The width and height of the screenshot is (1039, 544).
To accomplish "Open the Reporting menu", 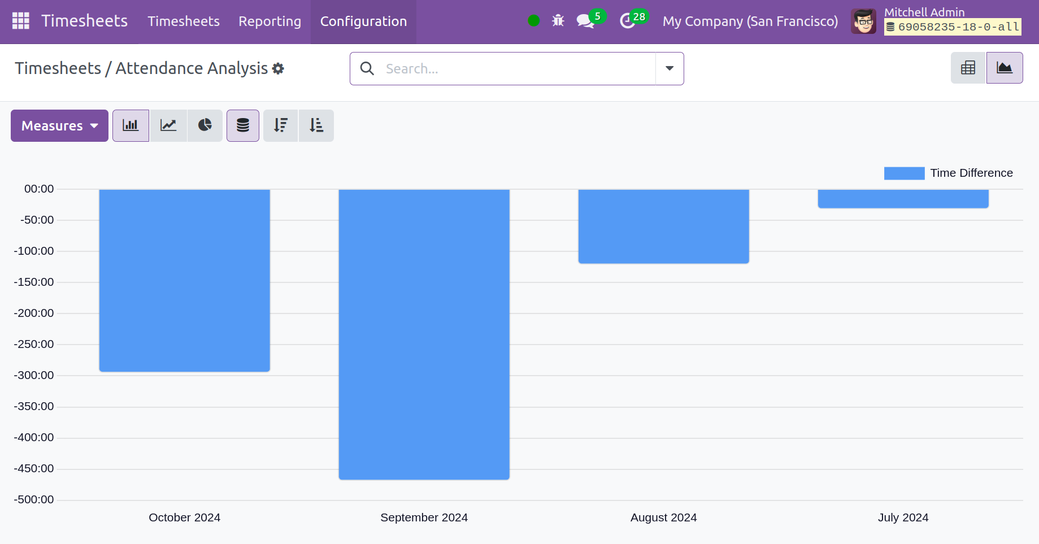I will click(x=269, y=21).
